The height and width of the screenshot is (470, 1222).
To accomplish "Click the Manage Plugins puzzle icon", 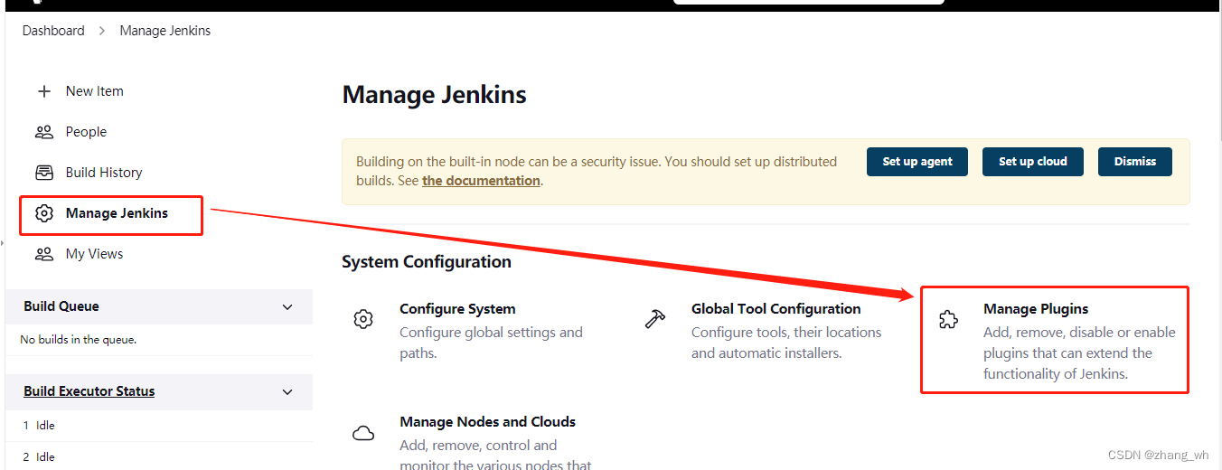I will (948, 319).
